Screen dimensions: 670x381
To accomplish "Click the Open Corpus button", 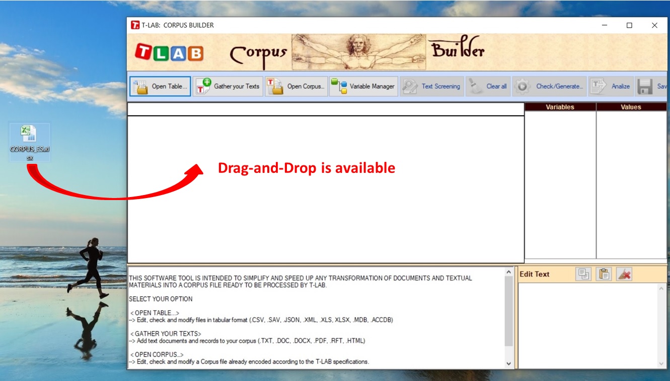I will tap(296, 86).
